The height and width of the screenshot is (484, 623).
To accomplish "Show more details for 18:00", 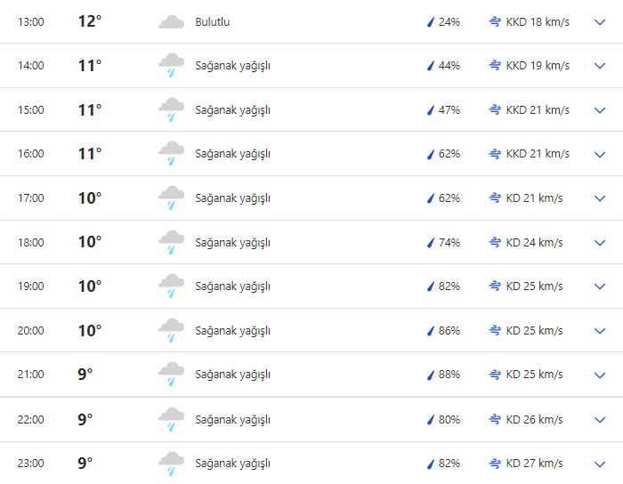I will point(599,243).
